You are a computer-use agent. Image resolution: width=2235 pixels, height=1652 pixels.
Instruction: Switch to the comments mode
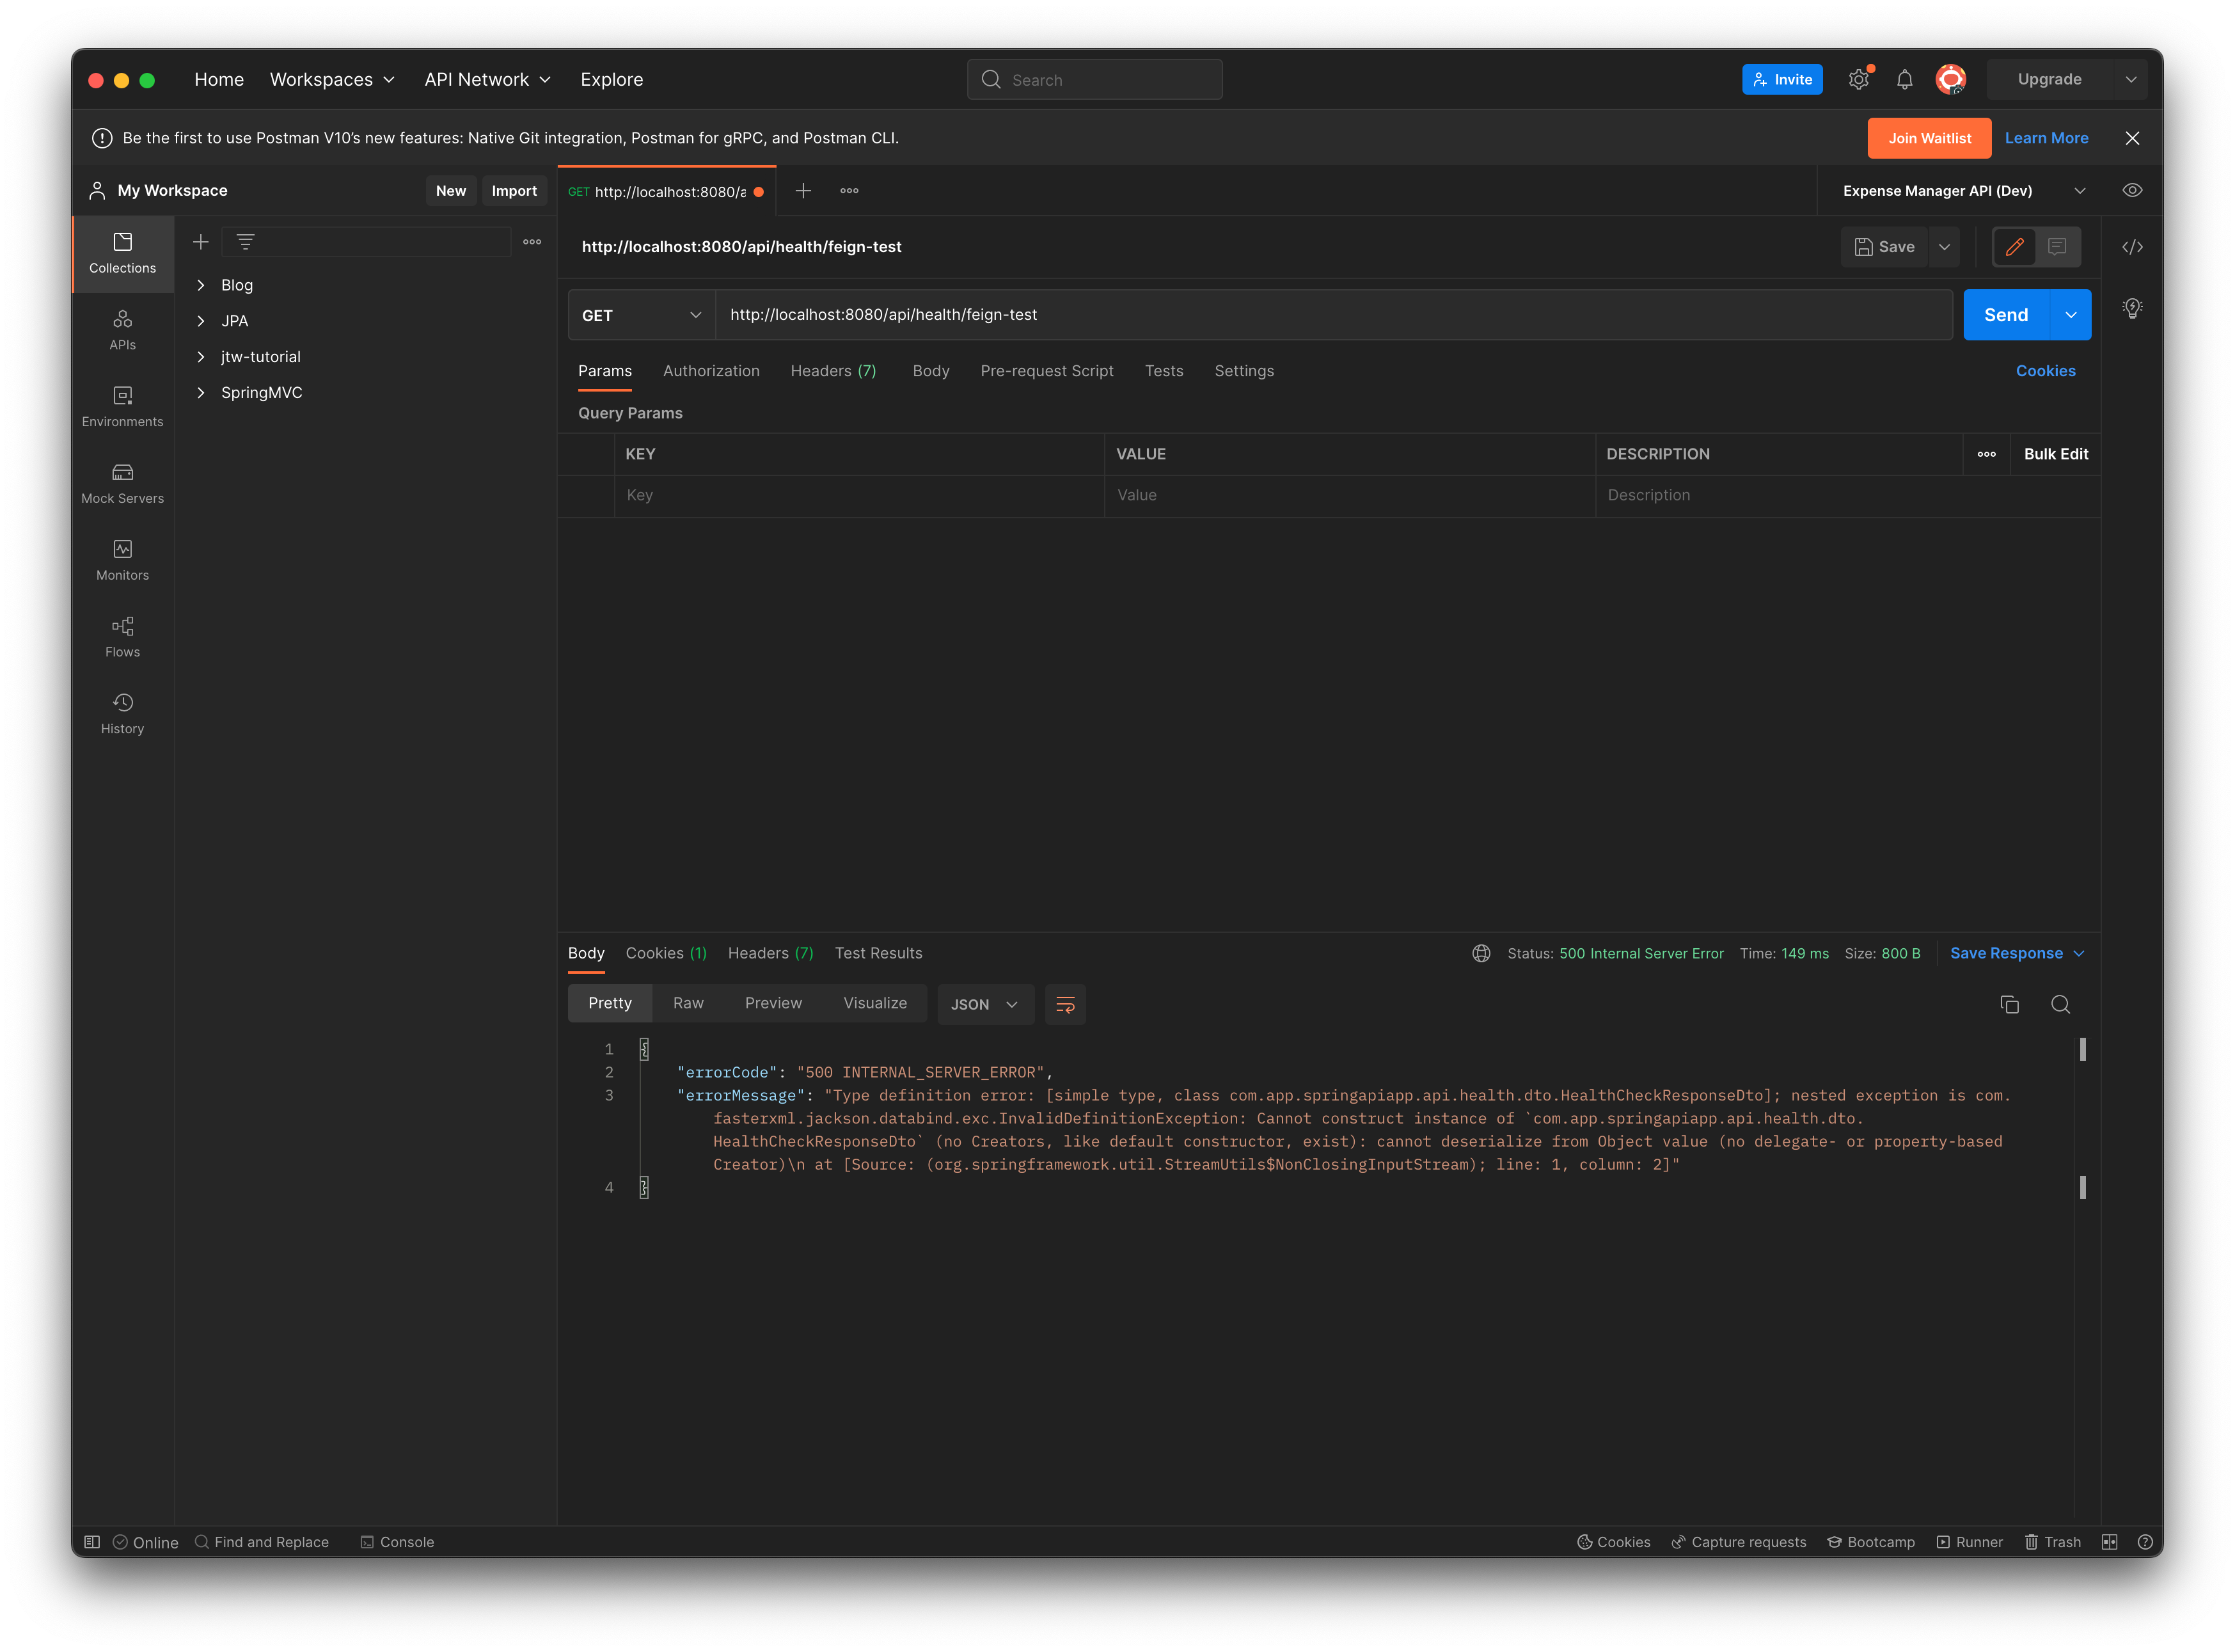(2057, 247)
